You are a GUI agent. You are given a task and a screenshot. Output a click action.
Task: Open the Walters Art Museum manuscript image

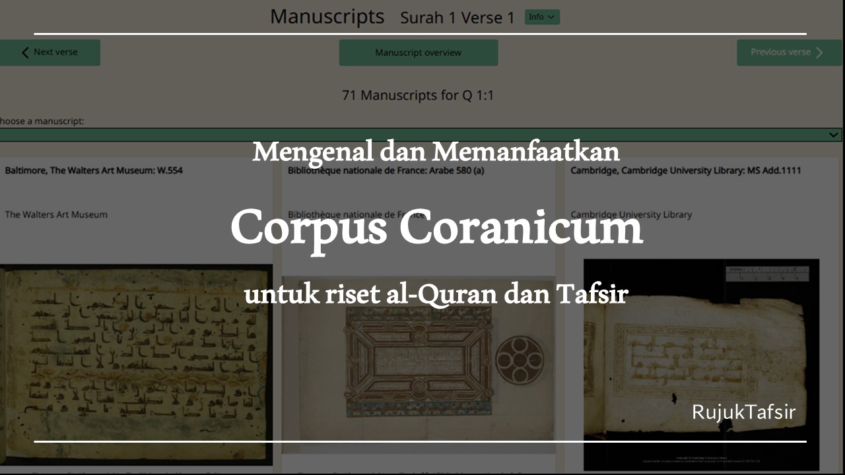pyautogui.click(x=136, y=365)
